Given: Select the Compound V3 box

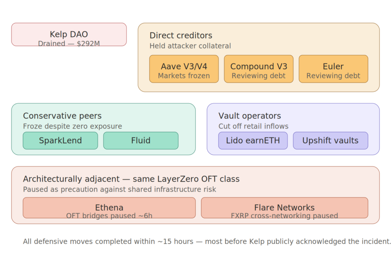Looking at the screenshot, I should (x=259, y=68).
